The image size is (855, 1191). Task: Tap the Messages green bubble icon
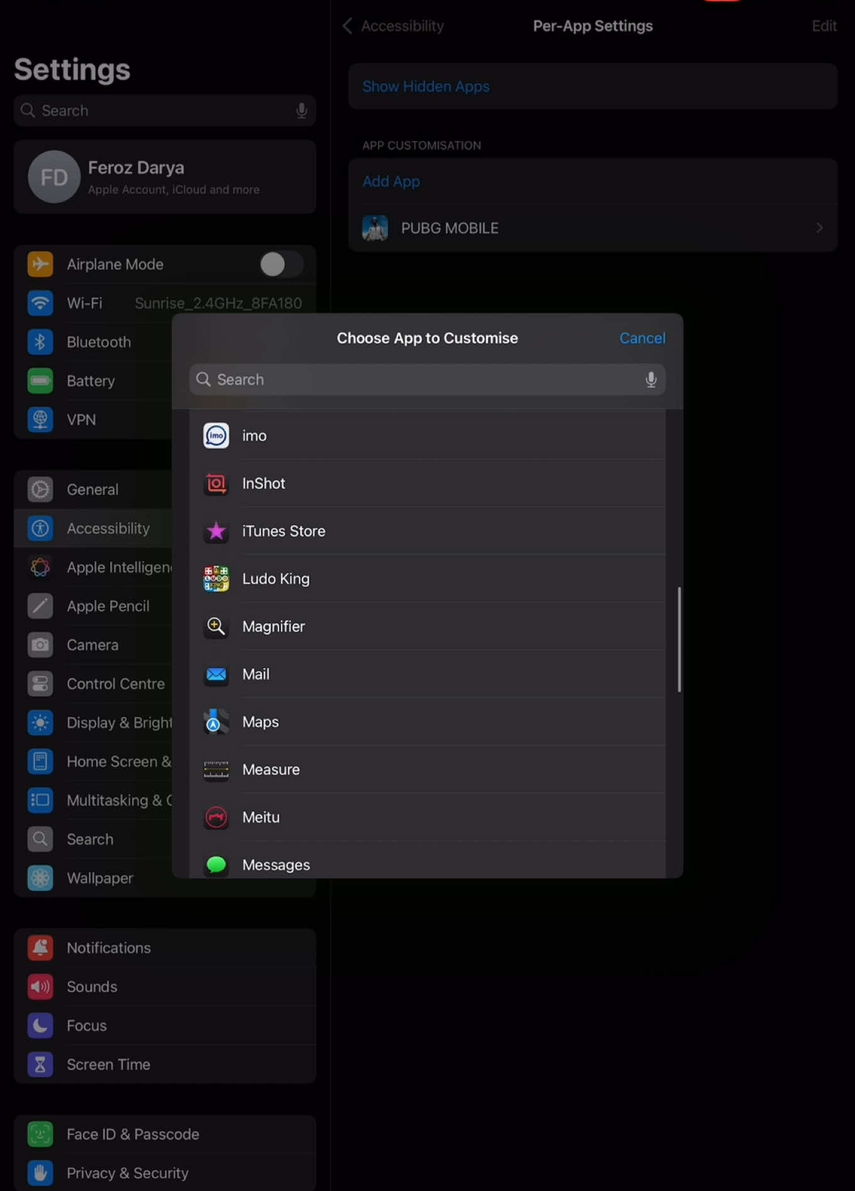click(216, 865)
